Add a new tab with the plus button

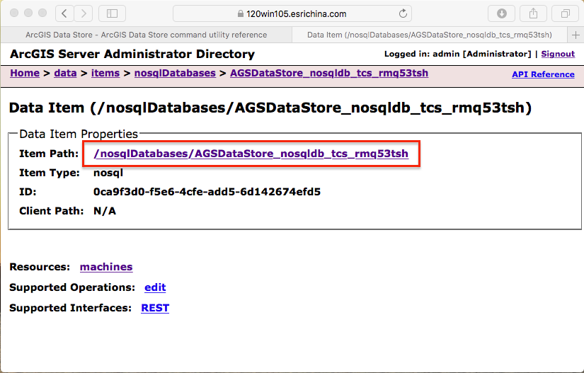pos(576,35)
